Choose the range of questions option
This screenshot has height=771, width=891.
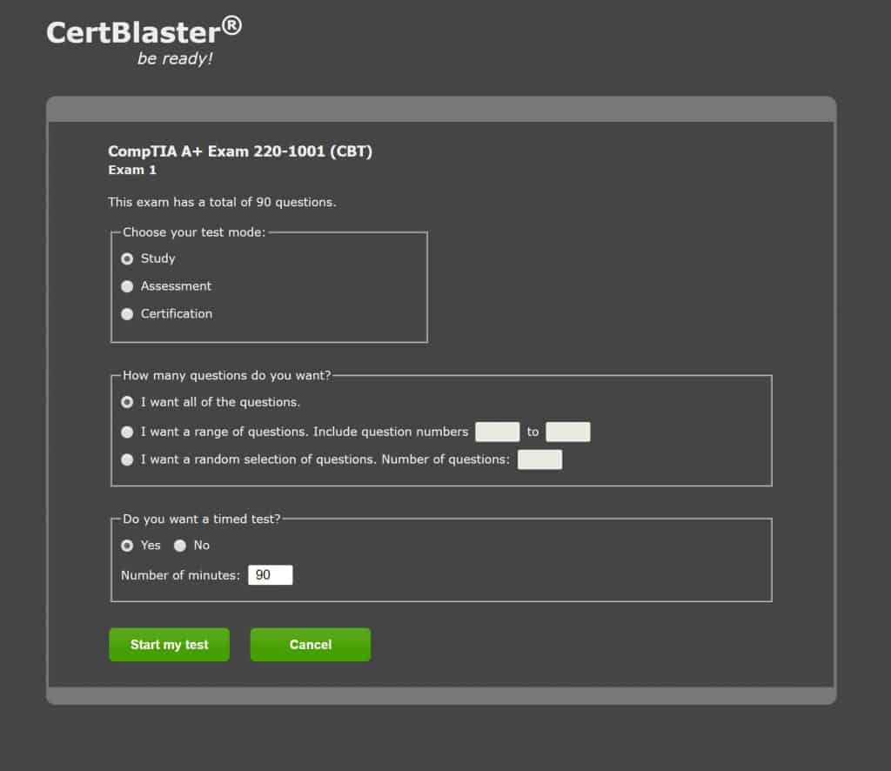(127, 432)
